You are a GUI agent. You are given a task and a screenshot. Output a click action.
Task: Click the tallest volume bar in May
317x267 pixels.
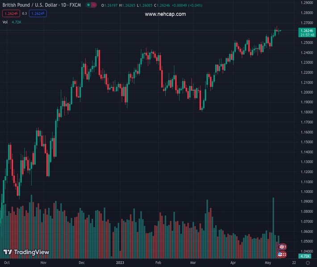273,227
